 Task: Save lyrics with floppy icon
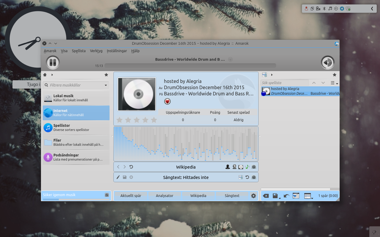pyautogui.click(x=125, y=177)
